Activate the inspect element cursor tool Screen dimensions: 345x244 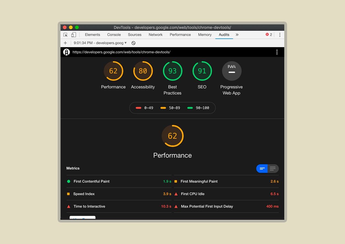tap(65, 35)
